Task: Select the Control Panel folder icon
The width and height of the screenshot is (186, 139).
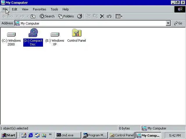Action: pos(76,35)
